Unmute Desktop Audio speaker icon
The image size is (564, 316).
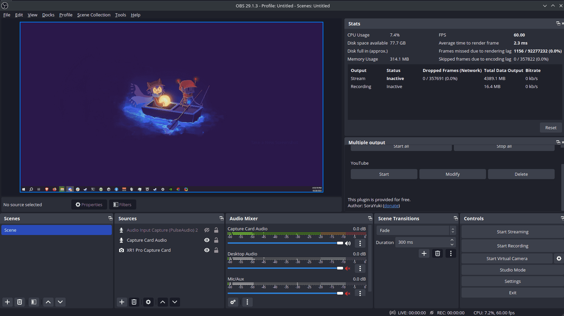coord(348,268)
